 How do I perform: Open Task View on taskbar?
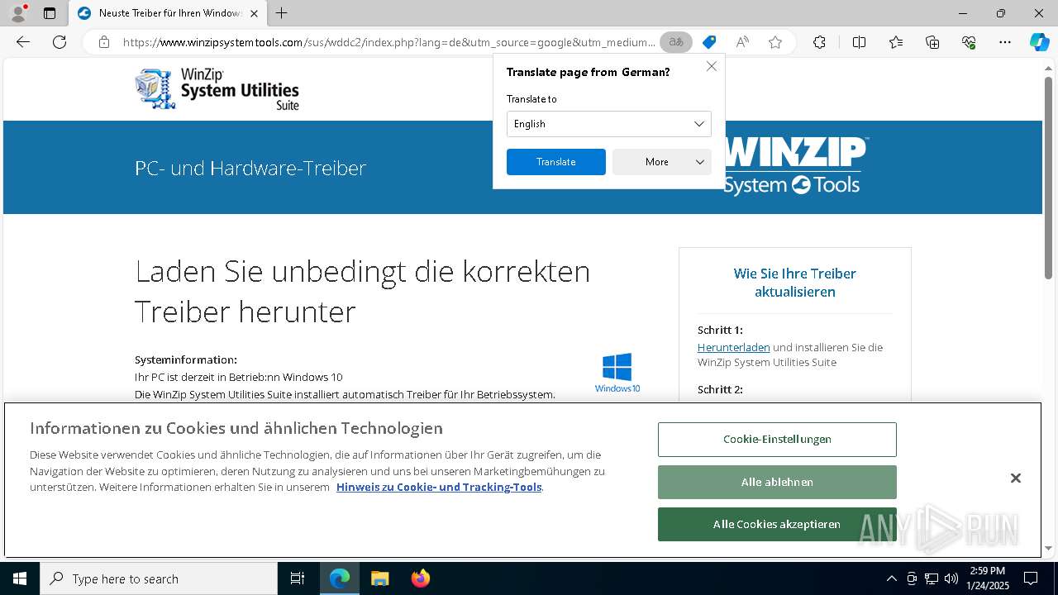coord(298,578)
